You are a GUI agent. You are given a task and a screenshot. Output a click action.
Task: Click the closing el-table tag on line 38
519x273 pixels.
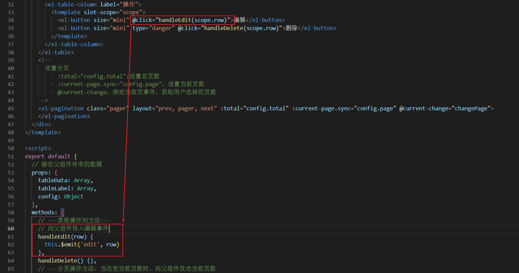(x=56, y=53)
